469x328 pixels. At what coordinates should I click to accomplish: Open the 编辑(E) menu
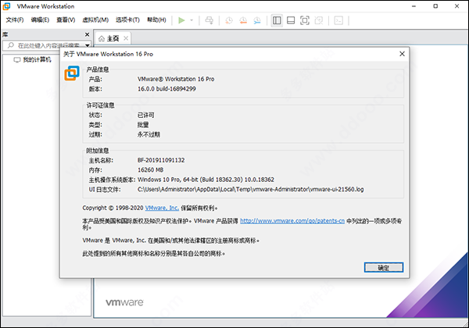[x=40, y=20]
